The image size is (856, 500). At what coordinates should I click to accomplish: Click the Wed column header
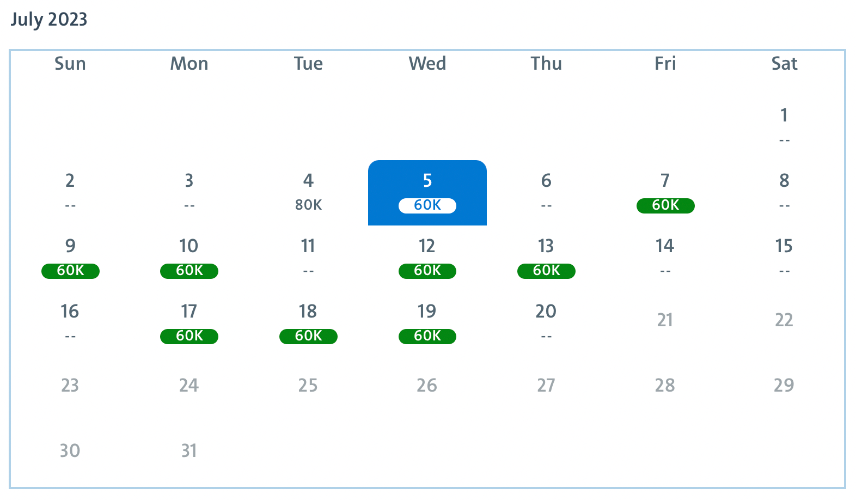[x=427, y=64]
